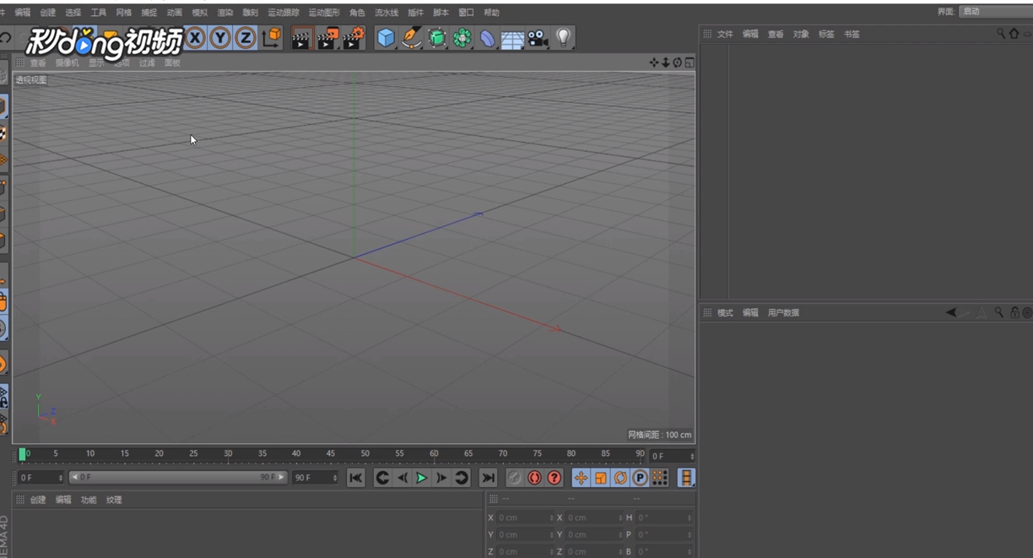Step forward one frame
Viewport: 1033px width, 558px height.
441,478
